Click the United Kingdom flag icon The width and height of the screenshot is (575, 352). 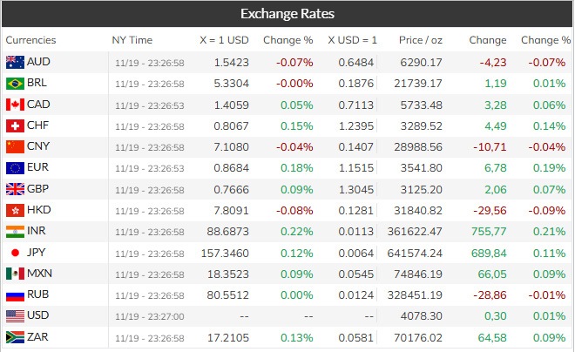(15, 189)
